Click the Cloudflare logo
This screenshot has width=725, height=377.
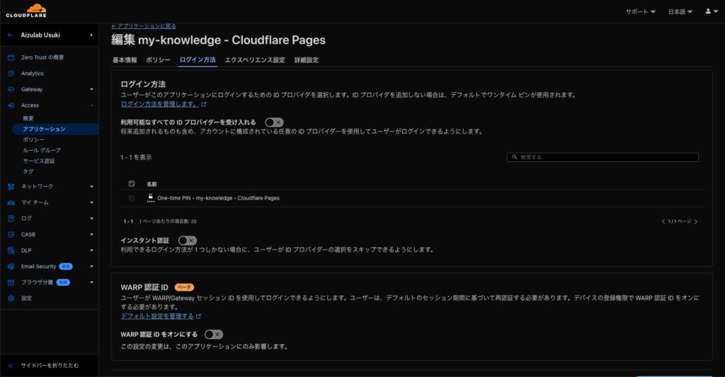pos(26,11)
